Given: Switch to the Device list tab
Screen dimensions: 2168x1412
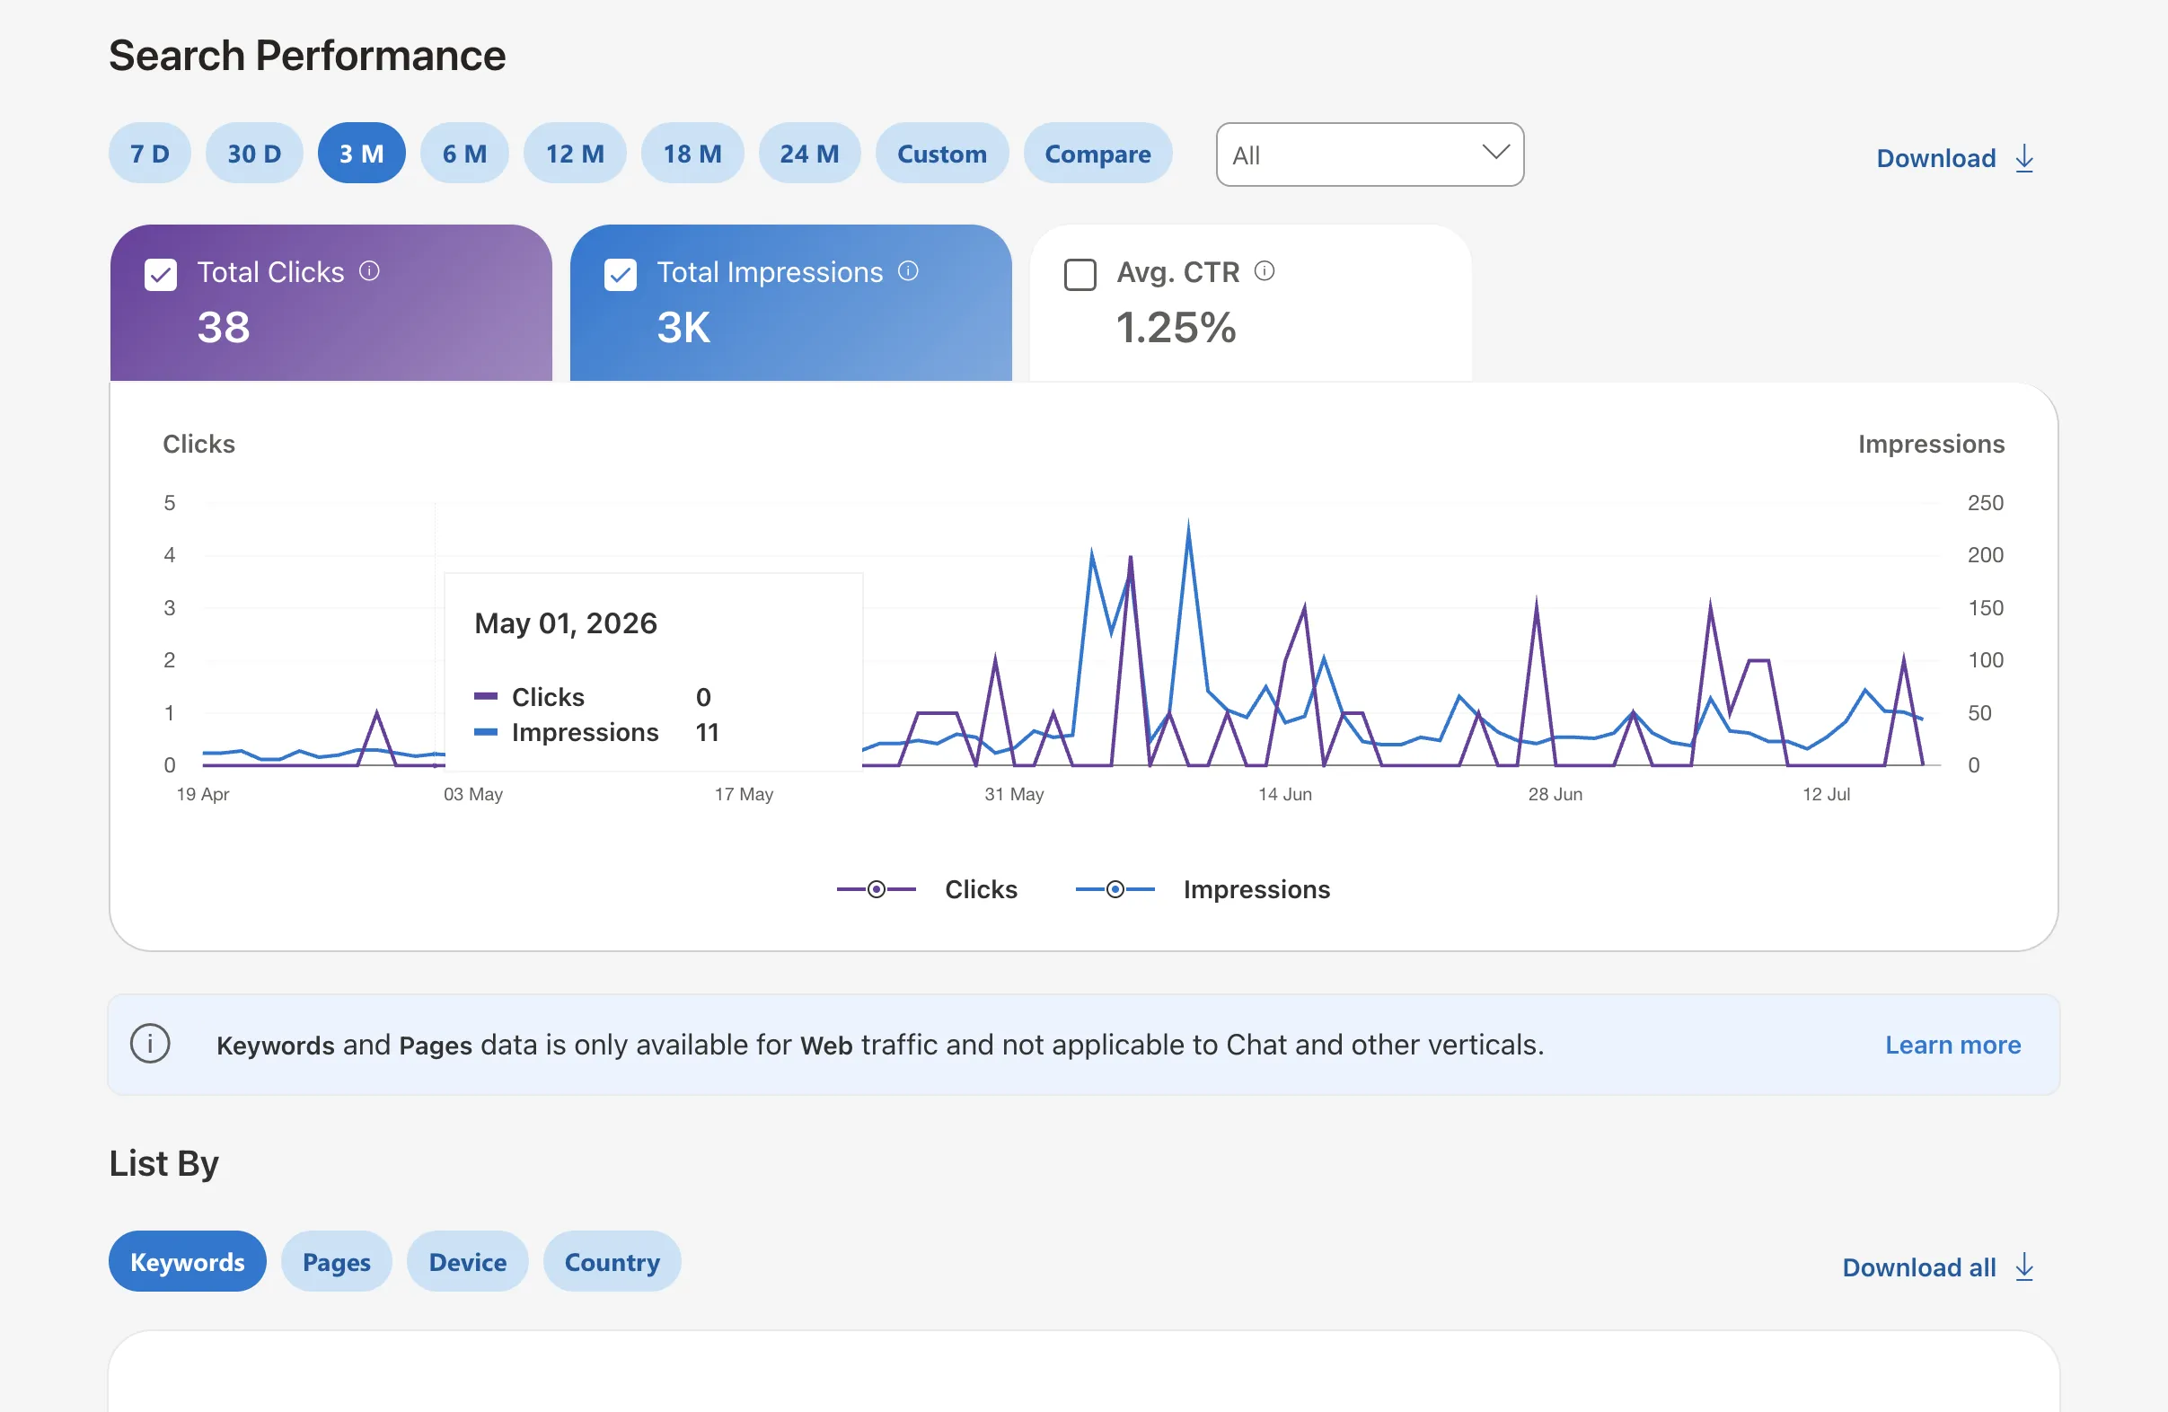Looking at the screenshot, I should click(467, 1262).
